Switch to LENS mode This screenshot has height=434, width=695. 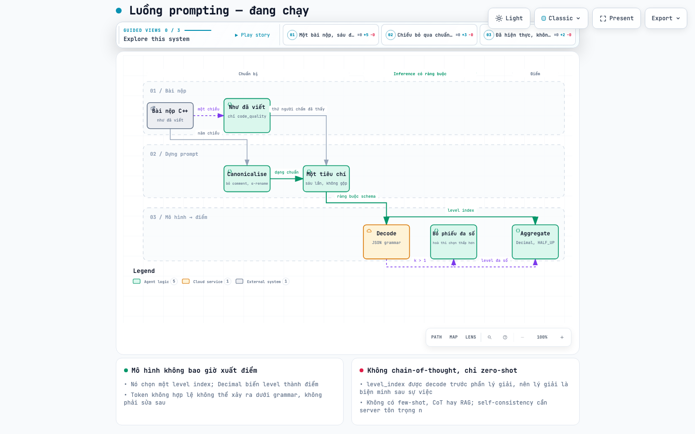471,338
